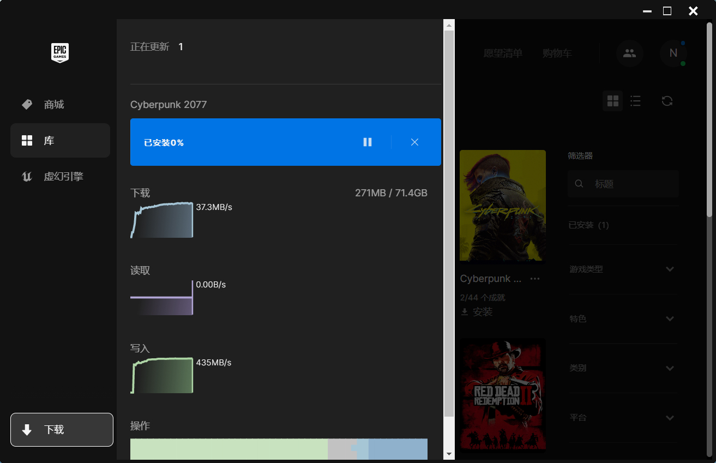Click the 读取 read speed graph
Screen dimensions: 716x463
162,298
